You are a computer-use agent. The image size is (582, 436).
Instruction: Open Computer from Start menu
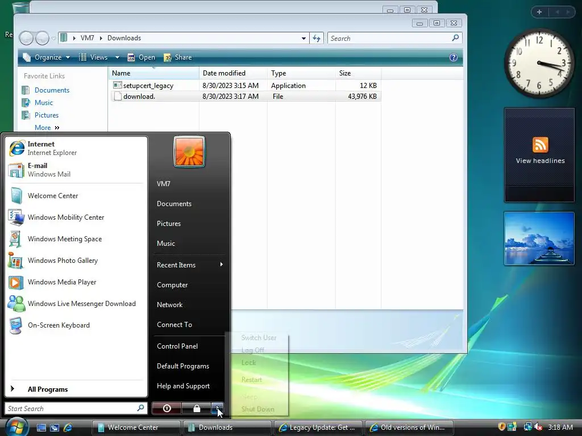[189, 285]
